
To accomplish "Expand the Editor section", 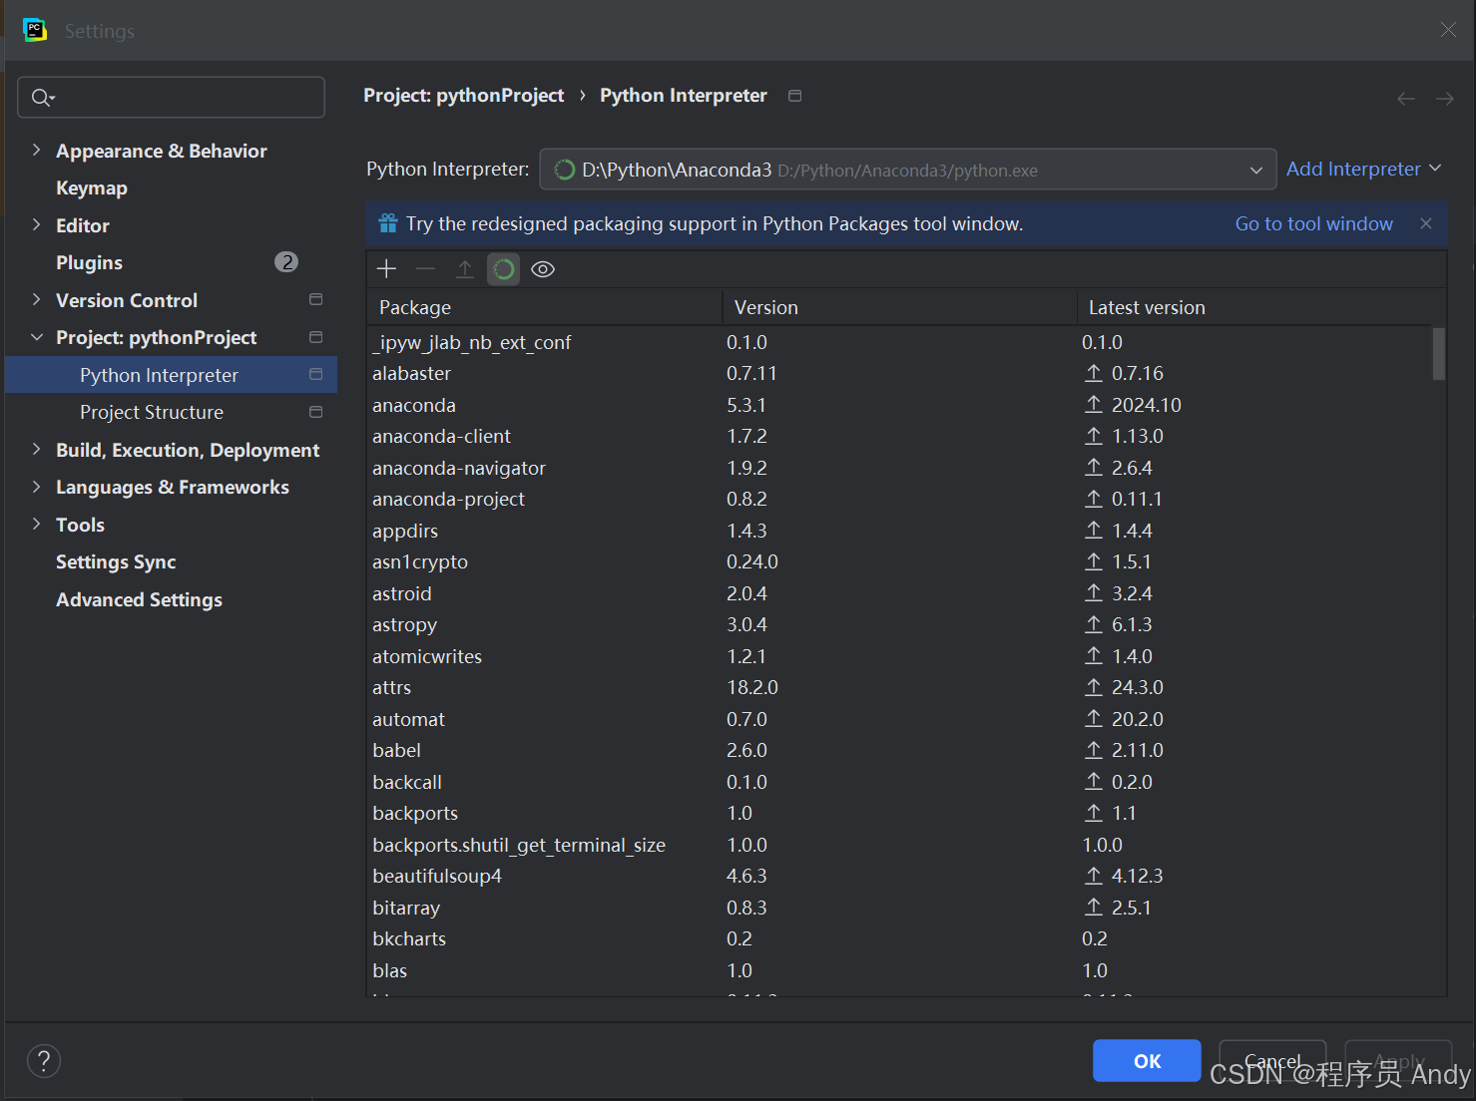I will tap(36, 224).
